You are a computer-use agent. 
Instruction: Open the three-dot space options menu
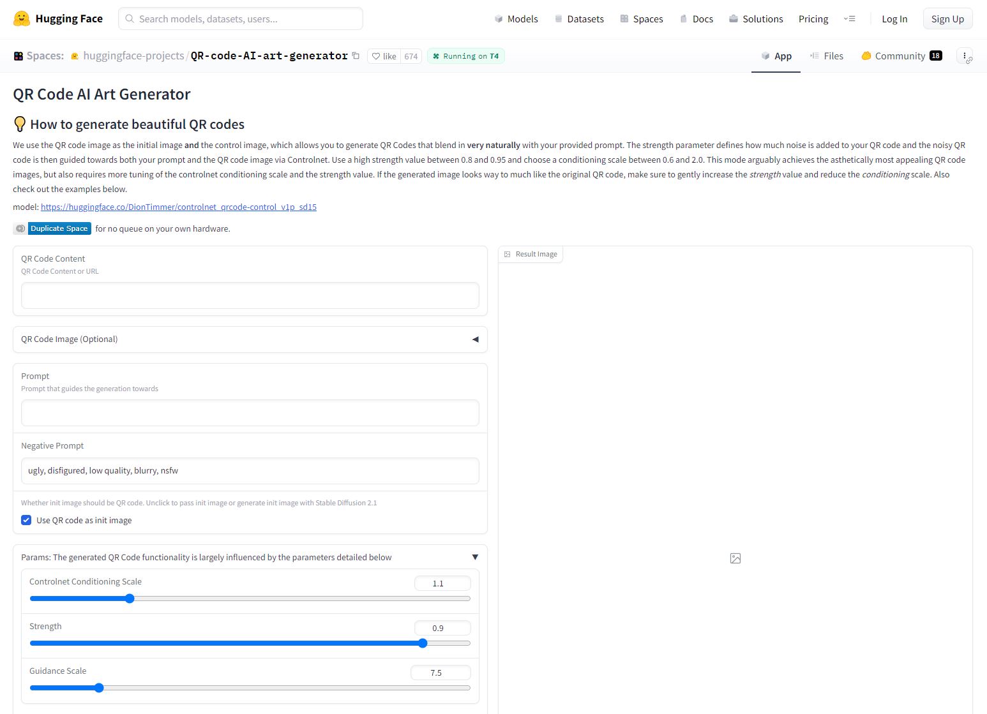click(x=965, y=56)
